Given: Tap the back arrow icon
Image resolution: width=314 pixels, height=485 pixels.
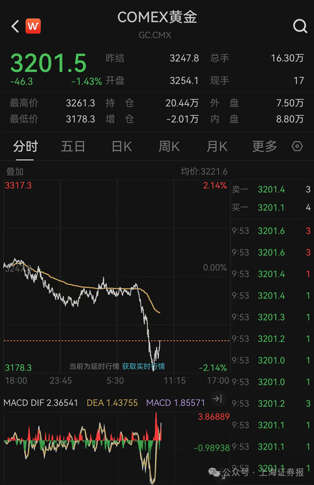Looking at the screenshot, I should 15,26.
